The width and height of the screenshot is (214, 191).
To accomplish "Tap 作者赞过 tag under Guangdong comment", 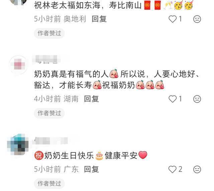I will [x=49, y=184].
